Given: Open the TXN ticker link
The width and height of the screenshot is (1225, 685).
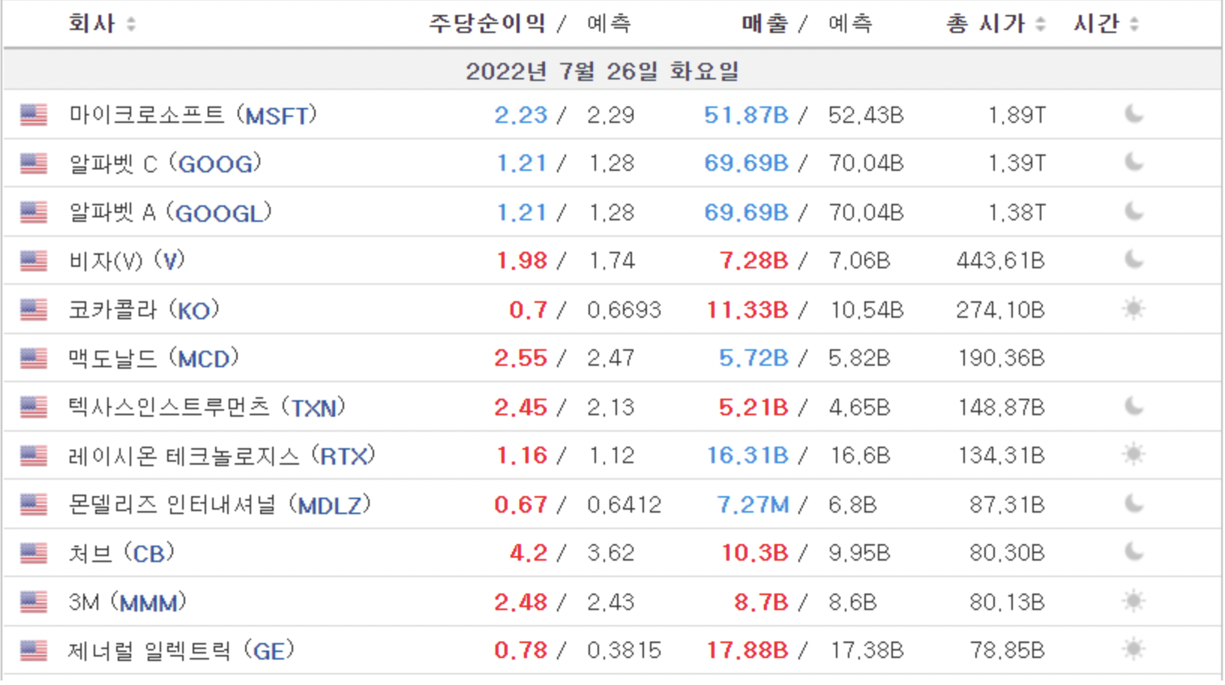Looking at the screenshot, I should (313, 408).
